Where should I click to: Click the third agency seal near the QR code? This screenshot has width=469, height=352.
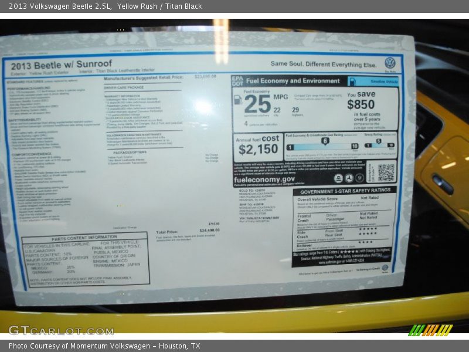click(359, 178)
